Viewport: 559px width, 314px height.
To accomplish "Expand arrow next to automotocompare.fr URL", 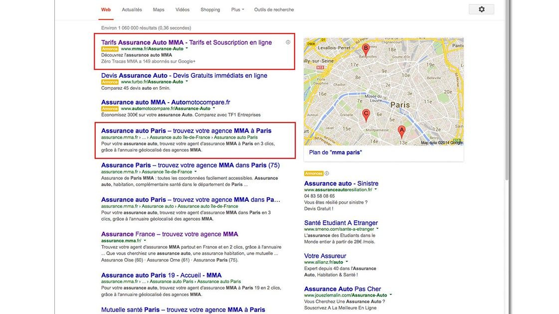I will click(214, 108).
